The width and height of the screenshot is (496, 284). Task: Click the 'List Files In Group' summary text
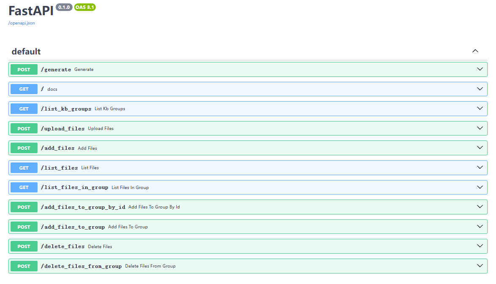(130, 187)
